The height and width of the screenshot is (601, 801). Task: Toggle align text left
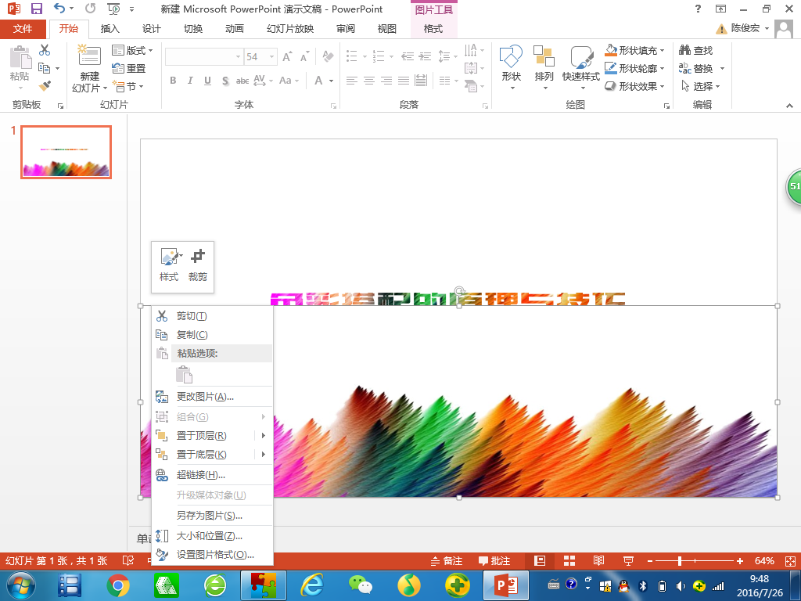[x=351, y=81]
